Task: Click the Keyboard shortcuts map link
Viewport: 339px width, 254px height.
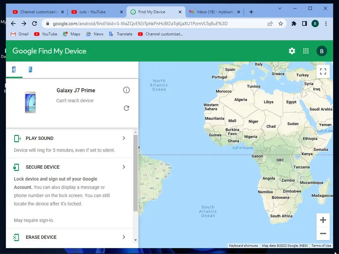Action: [243, 246]
